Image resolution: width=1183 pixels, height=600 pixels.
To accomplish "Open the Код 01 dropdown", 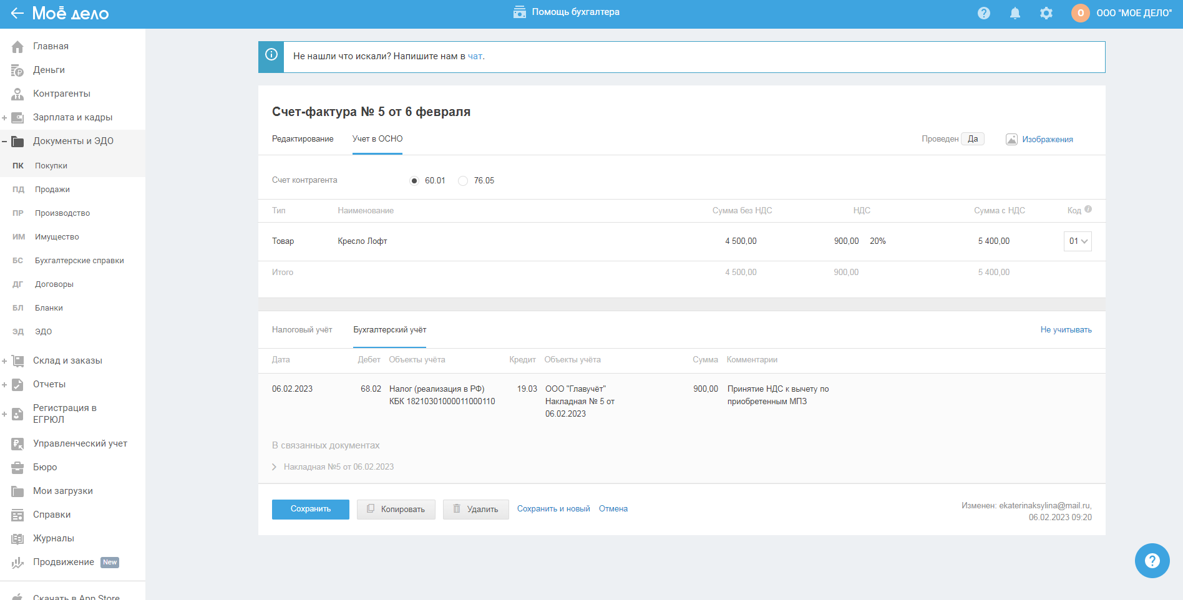I will coord(1078,241).
